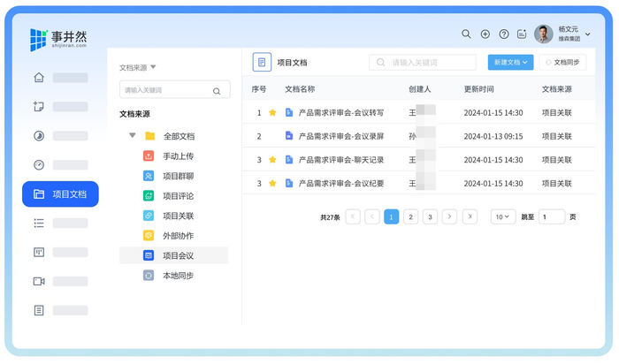
Task: Click the 项目群聊 source icon
Action: tap(149, 176)
